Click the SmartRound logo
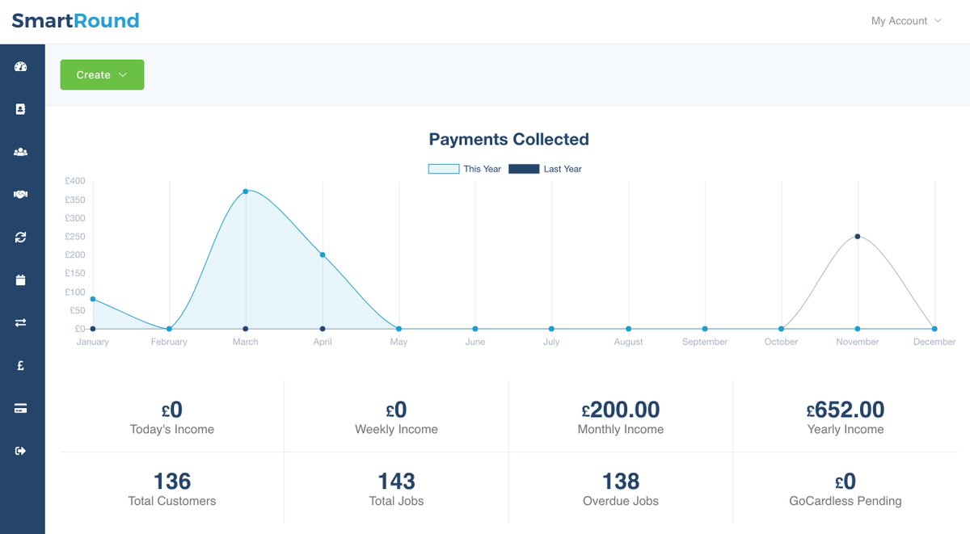The image size is (970, 534). [x=75, y=21]
